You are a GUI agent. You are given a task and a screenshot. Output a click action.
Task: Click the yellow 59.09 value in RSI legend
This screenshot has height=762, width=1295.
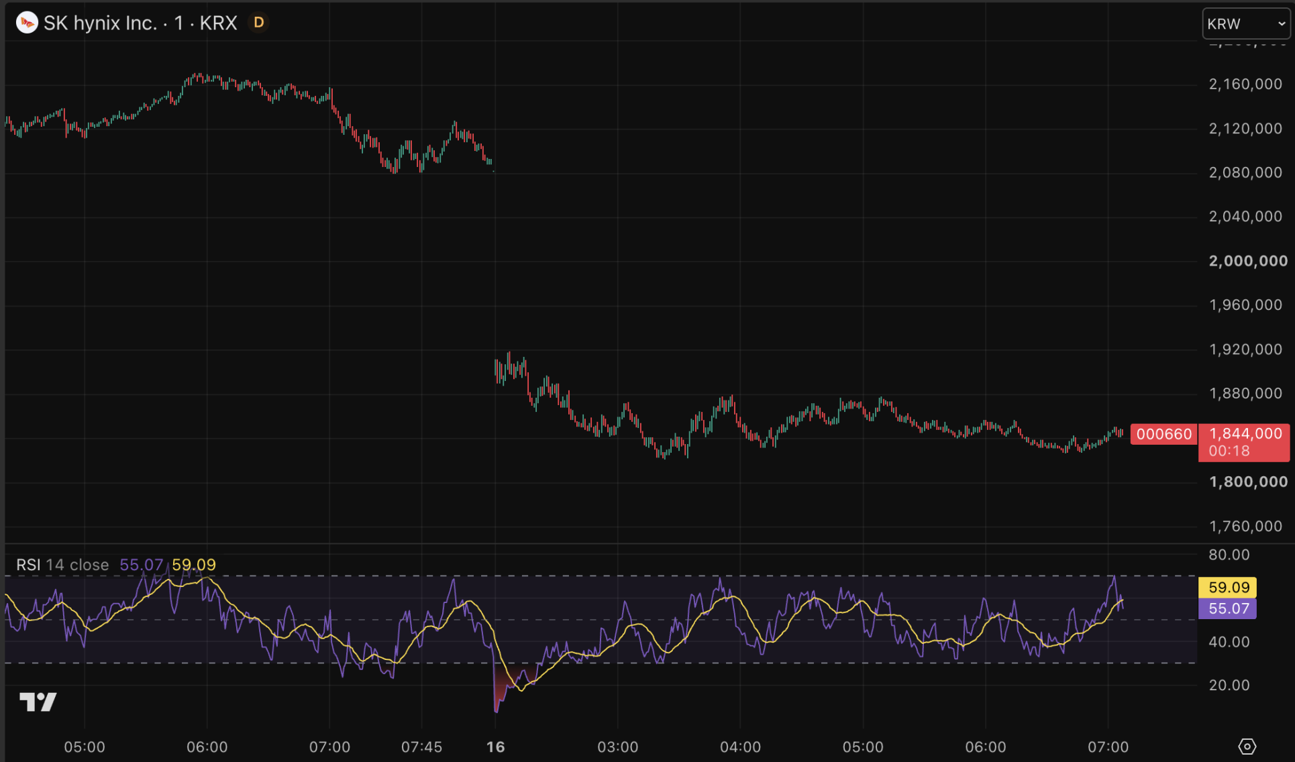coord(194,565)
